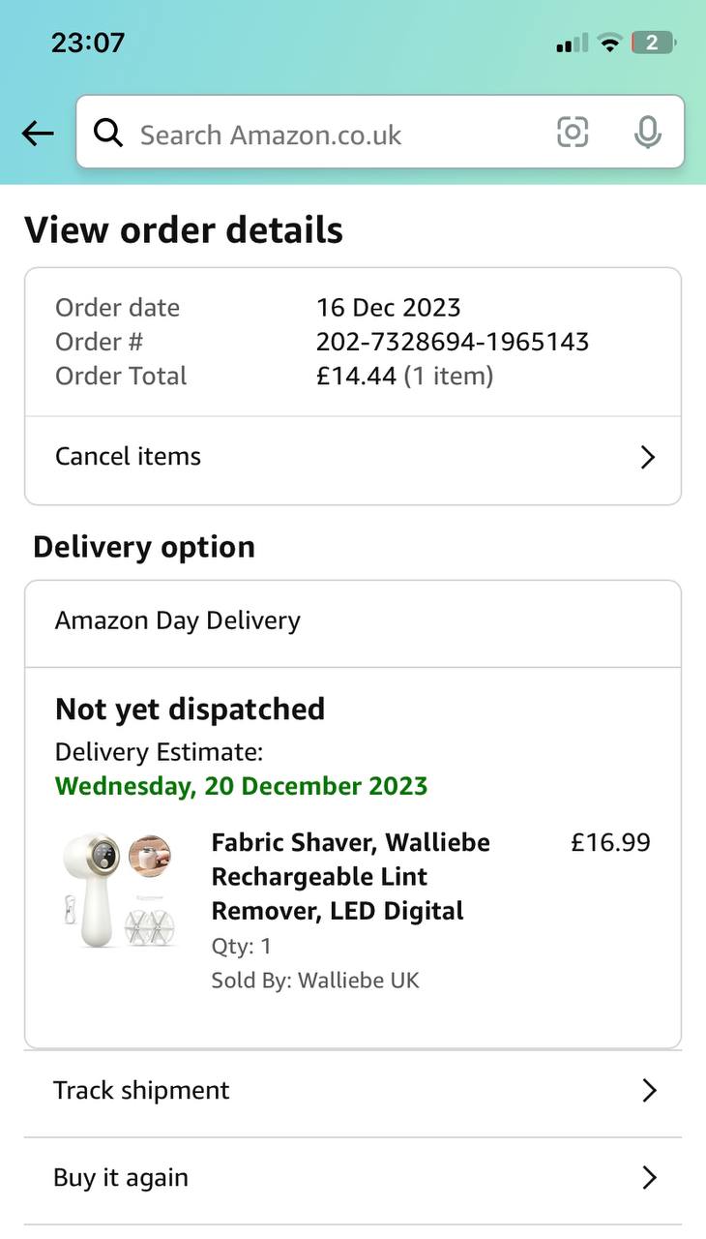Expand the Cancel items chevron

pos(648,458)
